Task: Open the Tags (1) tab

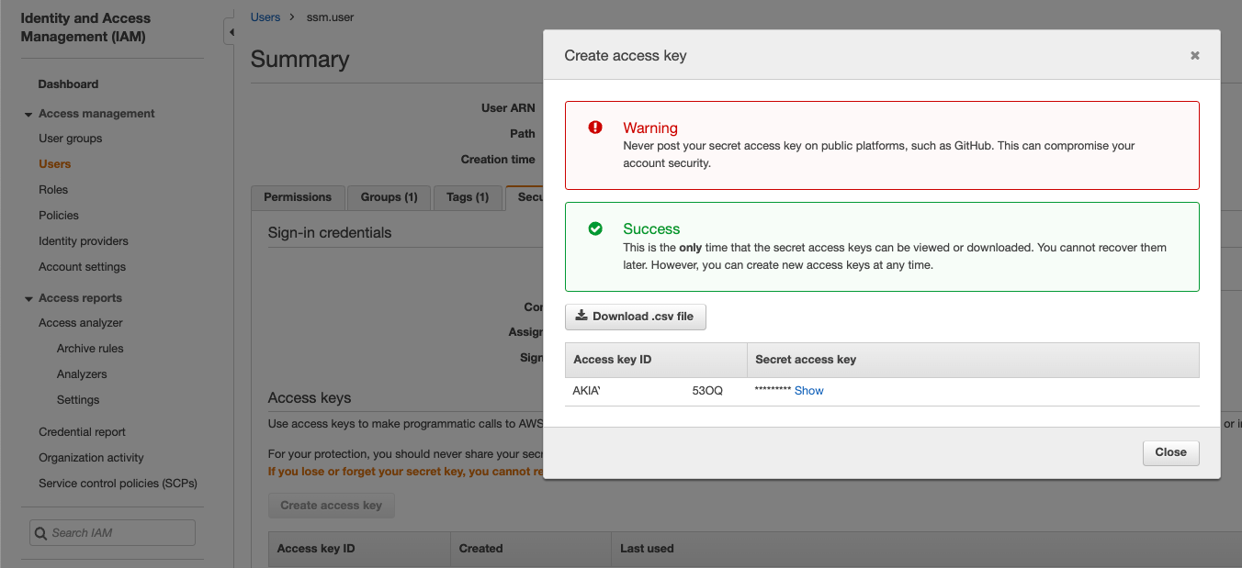Action: [x=469, y=196]
